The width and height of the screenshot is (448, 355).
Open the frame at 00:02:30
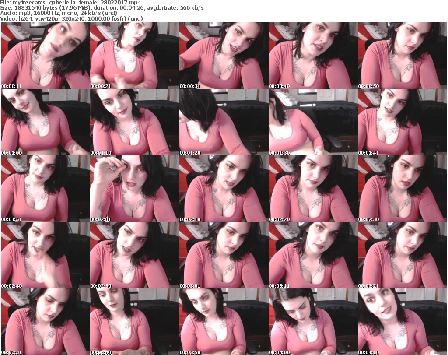pyautogui.click(x=402, y=189)
